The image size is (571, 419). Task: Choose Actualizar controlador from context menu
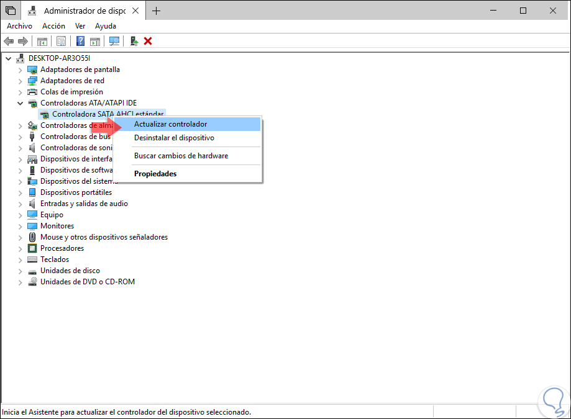(188, 124)
